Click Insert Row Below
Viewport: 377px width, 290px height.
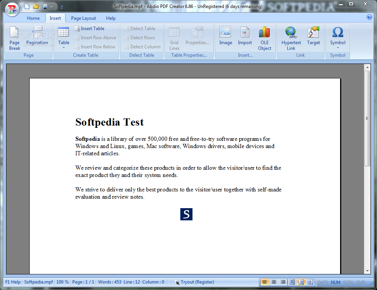[95, 47]
